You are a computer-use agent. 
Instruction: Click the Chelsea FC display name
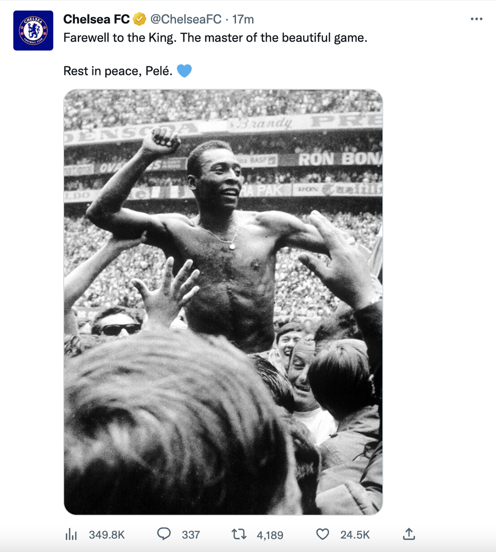(x=96, y=19)
